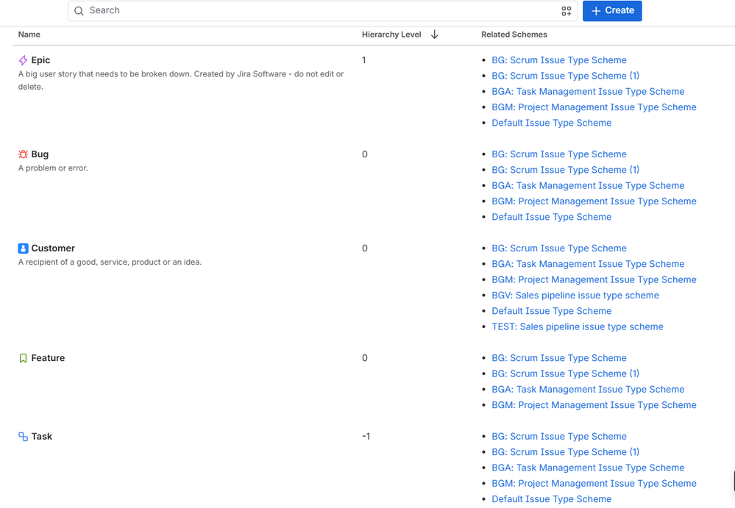This screenshot has width=735, height=508.
Task: Click the Related Schemes column header
Action: click(514, 35)
